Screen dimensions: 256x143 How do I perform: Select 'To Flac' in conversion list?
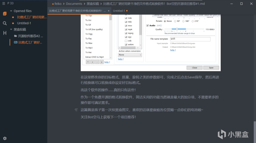pyautogui.click(x=89, y=39)
